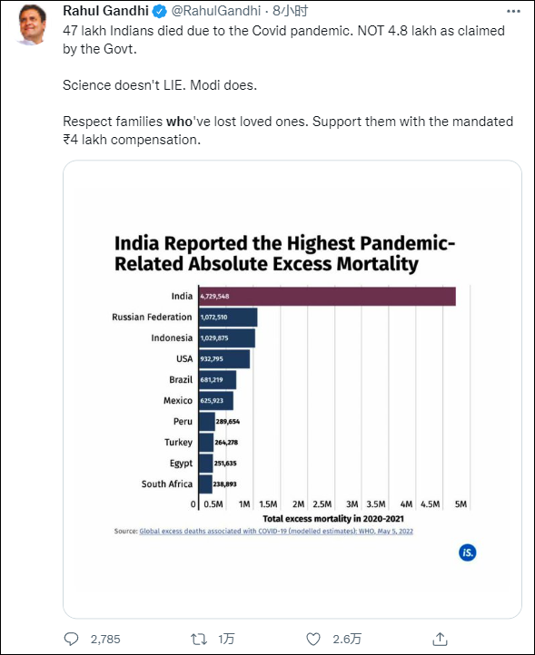Click Rahul Gandhi's profile avatar
The image size is (535, 655).
pos(32,24)
